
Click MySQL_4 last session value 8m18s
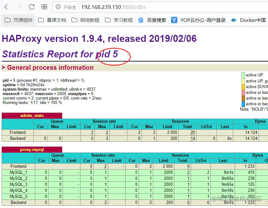(227, 191)
